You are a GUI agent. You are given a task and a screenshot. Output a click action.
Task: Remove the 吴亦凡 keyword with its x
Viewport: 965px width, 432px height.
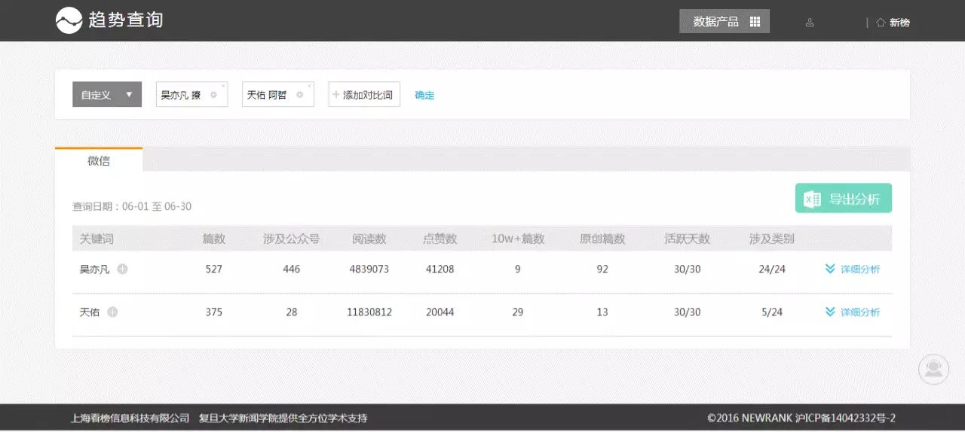click(222, 86)
